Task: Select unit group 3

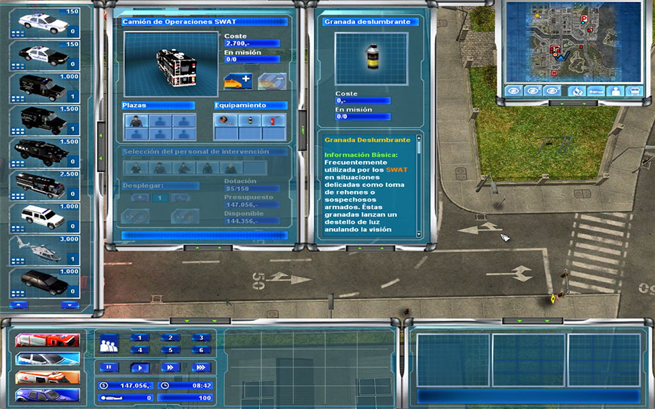Action: (x=201, y=337)
